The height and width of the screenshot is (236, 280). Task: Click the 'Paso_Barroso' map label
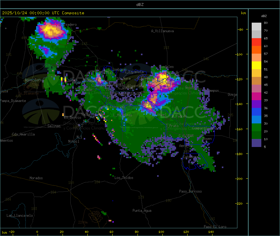pos(190,191)
